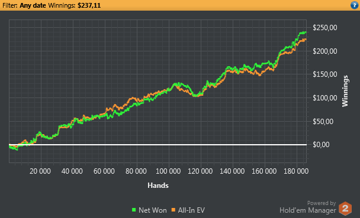Click the 60 000 hands axis label
This screenshot has width=360, height=218.
click(104, 171)
